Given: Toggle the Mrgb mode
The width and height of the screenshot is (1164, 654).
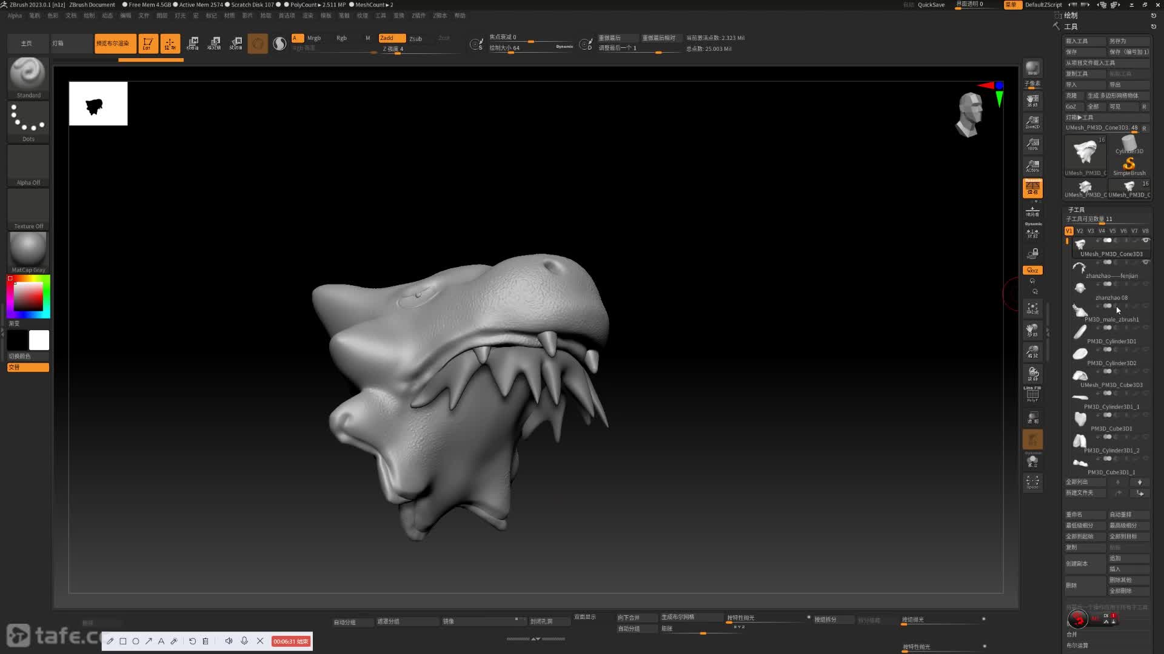Looking at the screenshot, I should point(314,38).
